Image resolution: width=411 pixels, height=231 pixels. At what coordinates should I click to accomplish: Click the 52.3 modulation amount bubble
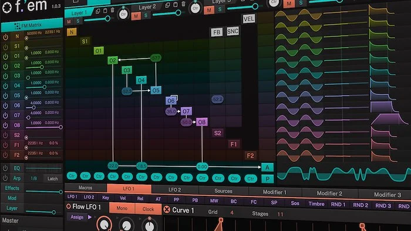pyautogui.click(x=127, y=91)
